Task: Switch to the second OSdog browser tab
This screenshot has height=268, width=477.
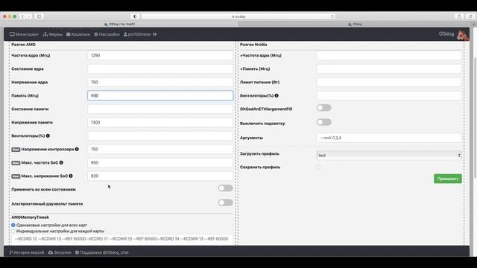Action: [355, 24]
